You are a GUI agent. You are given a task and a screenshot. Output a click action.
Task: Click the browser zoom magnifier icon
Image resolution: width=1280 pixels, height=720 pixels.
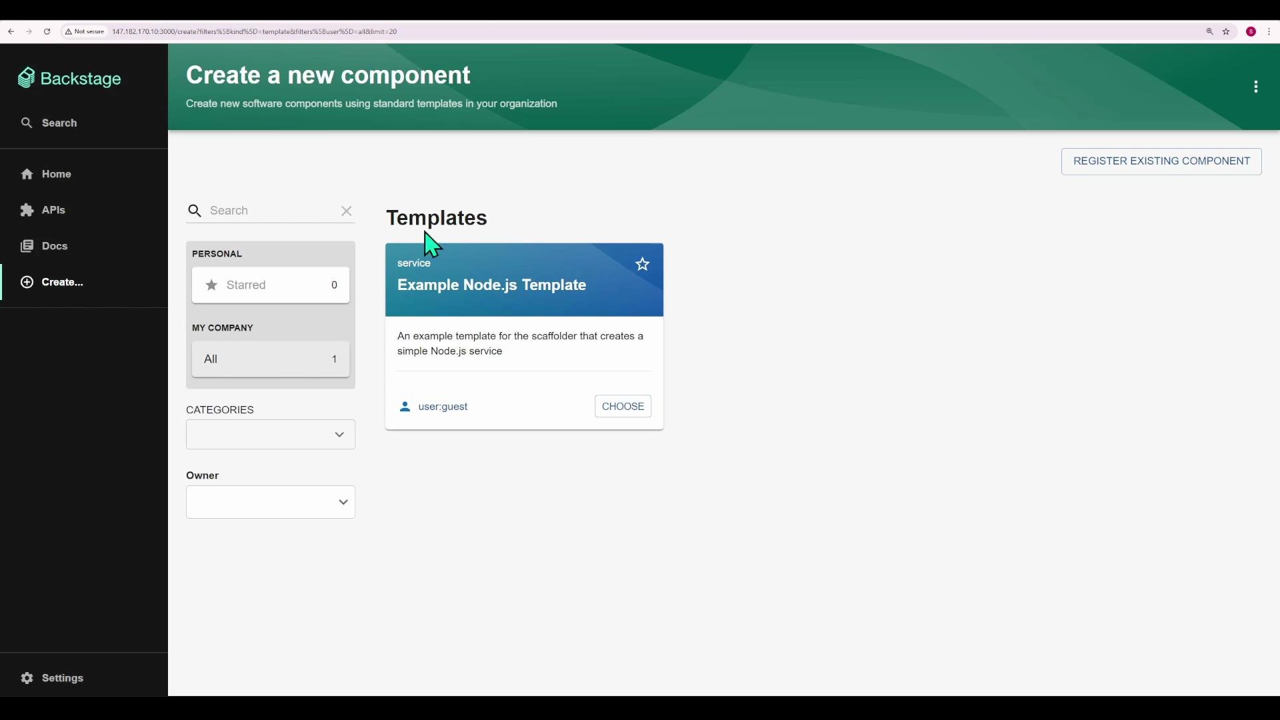(1209, 31)
